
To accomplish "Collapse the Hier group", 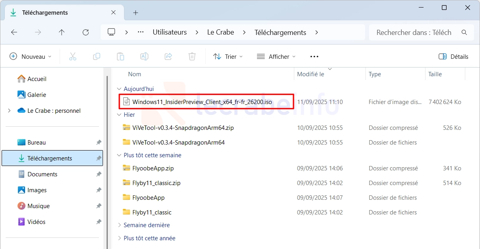I will coord(119,115).
